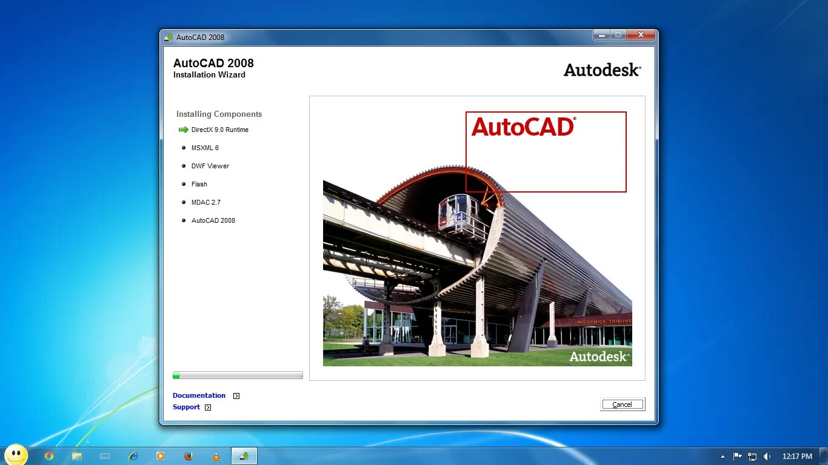Click the active installer taskbar button
The width and height of the screenshot is (828, 465).
point(244,456)
